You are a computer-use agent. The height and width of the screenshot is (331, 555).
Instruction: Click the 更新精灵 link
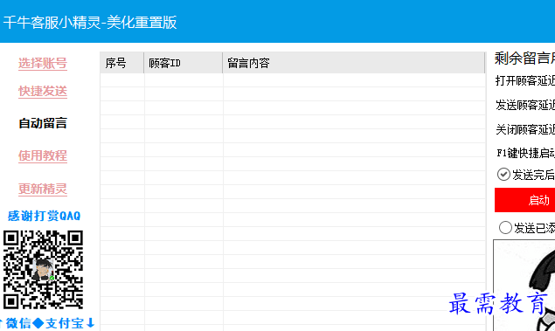[43, 189]
